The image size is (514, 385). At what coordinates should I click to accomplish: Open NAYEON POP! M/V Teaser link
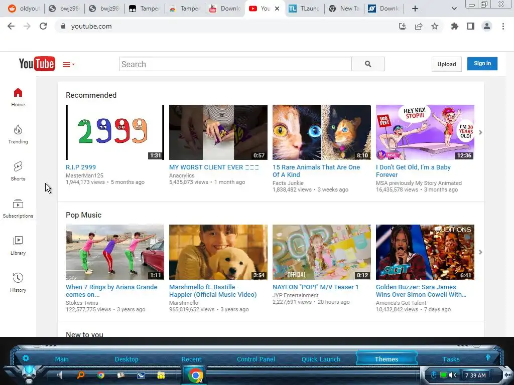[x=315, y=287]
